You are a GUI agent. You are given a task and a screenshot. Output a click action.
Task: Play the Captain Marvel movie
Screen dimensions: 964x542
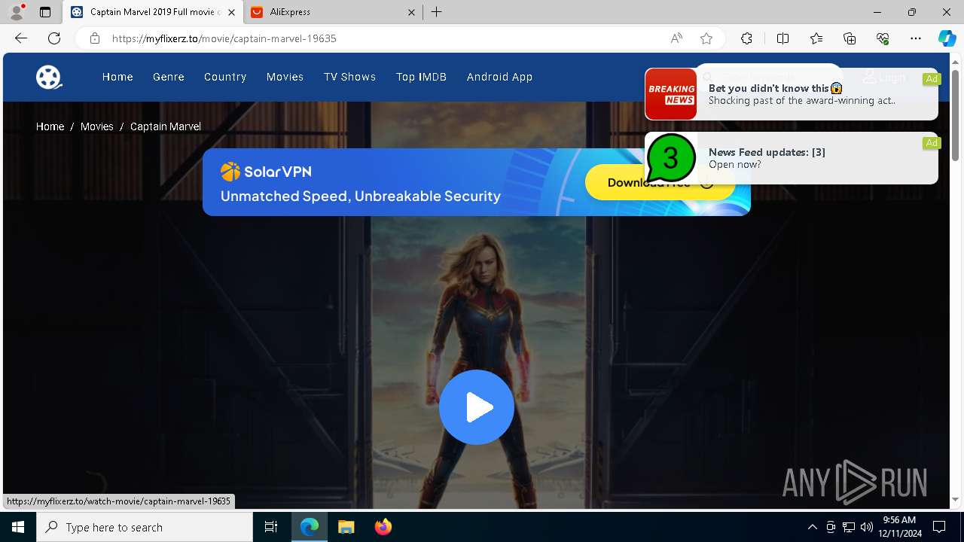(477, 407)
